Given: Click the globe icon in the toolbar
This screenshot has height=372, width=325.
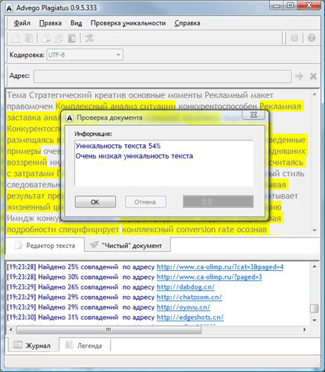Looking at the screenshot, I should tap(295, 38).
